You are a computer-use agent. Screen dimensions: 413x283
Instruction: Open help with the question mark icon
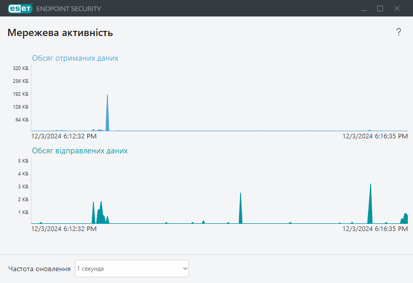click(399, 32)
